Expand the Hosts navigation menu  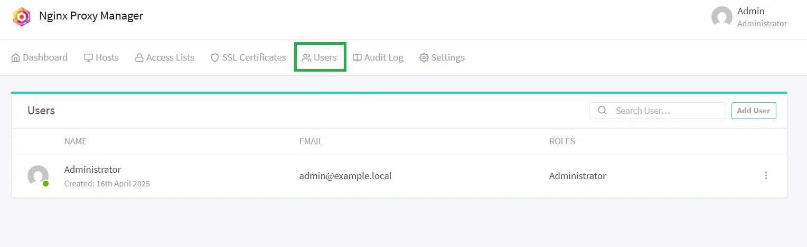coord(101,58)
